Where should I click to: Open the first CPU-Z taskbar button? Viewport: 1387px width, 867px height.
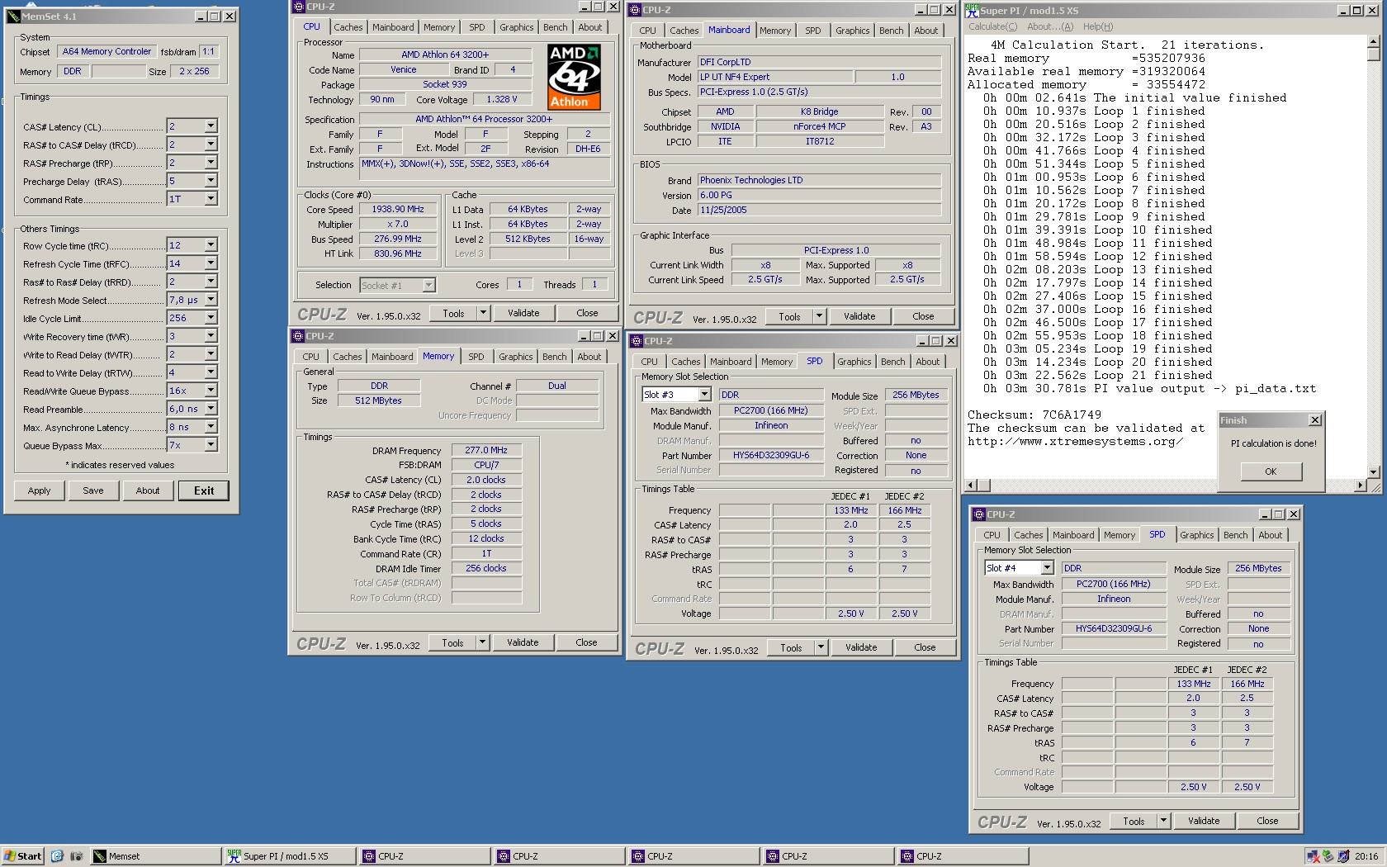coord(424,856)
